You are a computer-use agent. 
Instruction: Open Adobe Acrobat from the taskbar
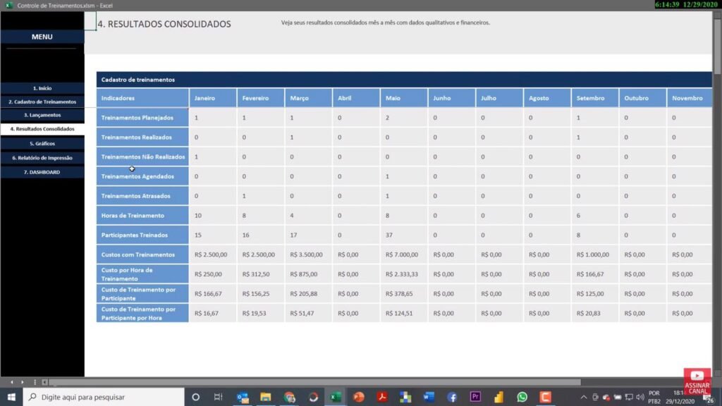click(382, 397)
